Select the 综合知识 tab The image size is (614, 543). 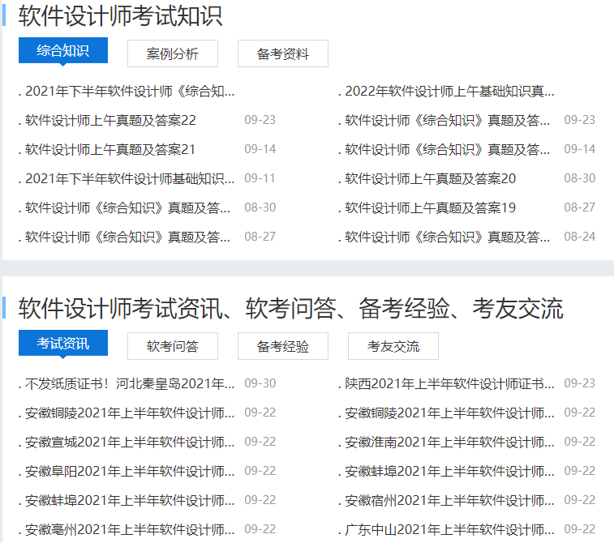click(63, 51)
